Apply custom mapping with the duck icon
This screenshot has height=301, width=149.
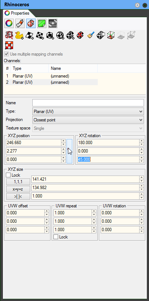pyautogui.click(x=19, y=35)
